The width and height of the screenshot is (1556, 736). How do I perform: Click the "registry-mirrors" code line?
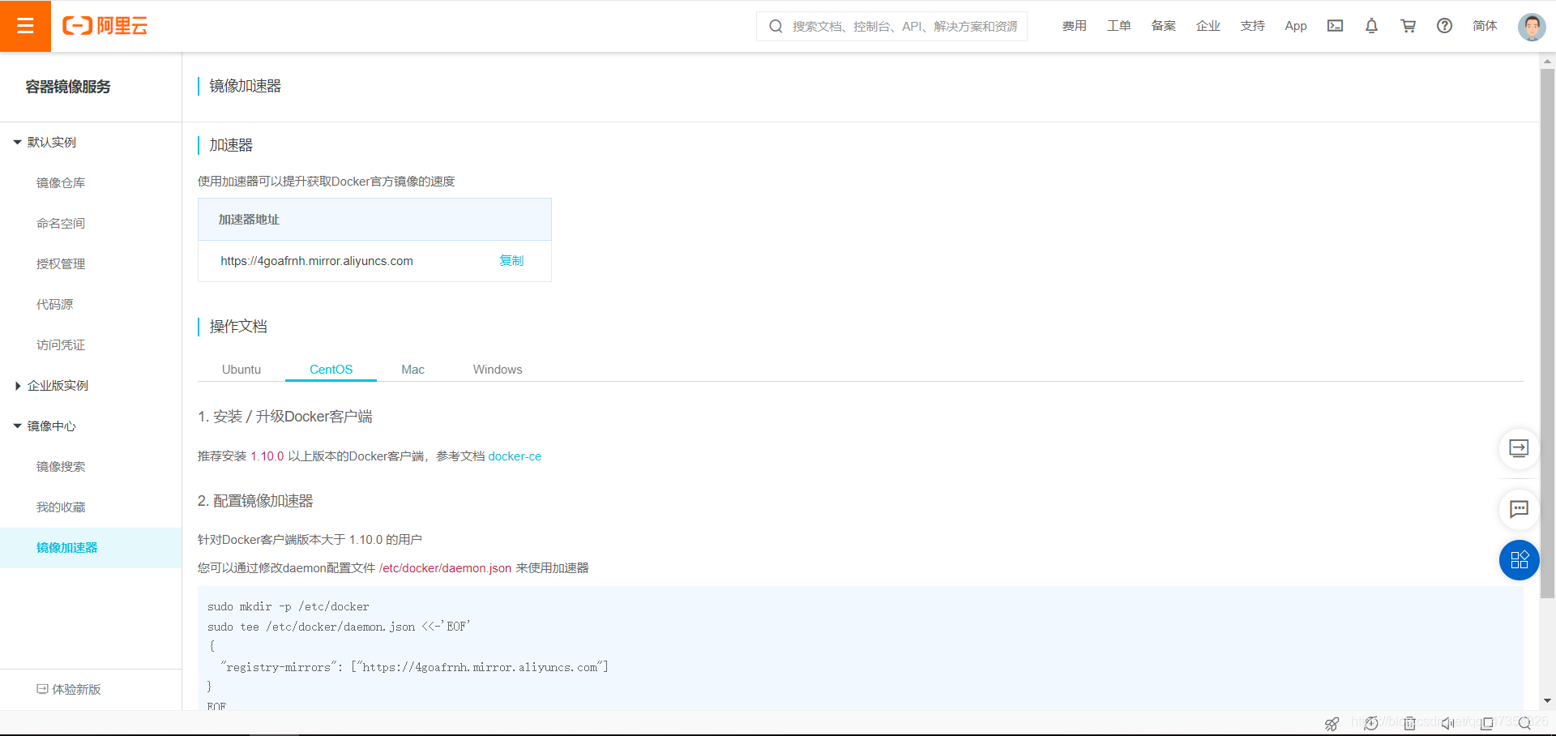tap(414, 667)
